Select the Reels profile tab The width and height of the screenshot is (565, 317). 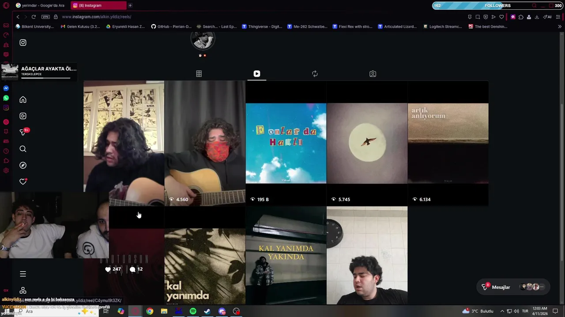(257, 74)
